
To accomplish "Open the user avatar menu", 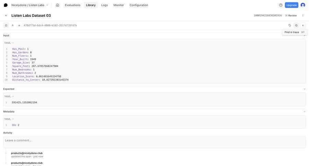I will [x=303, y=5].
